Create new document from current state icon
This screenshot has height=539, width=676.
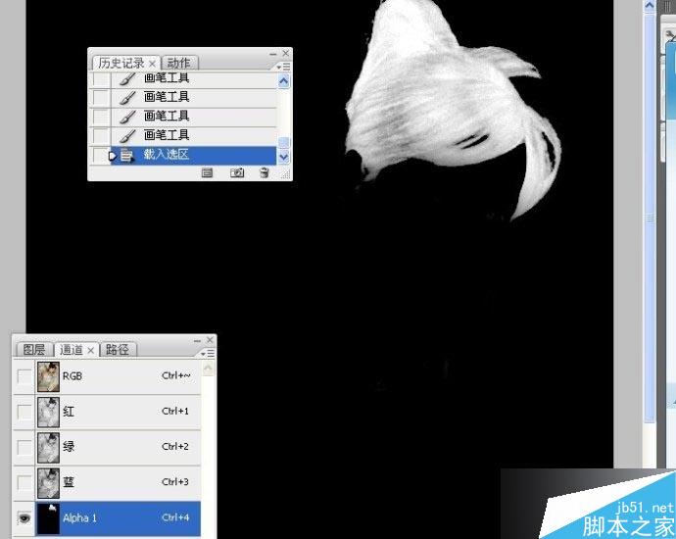point(208,172)
